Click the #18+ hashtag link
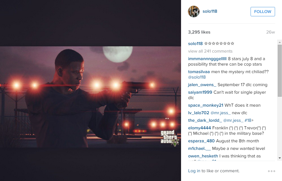The image size is (282, 181). 249,120
